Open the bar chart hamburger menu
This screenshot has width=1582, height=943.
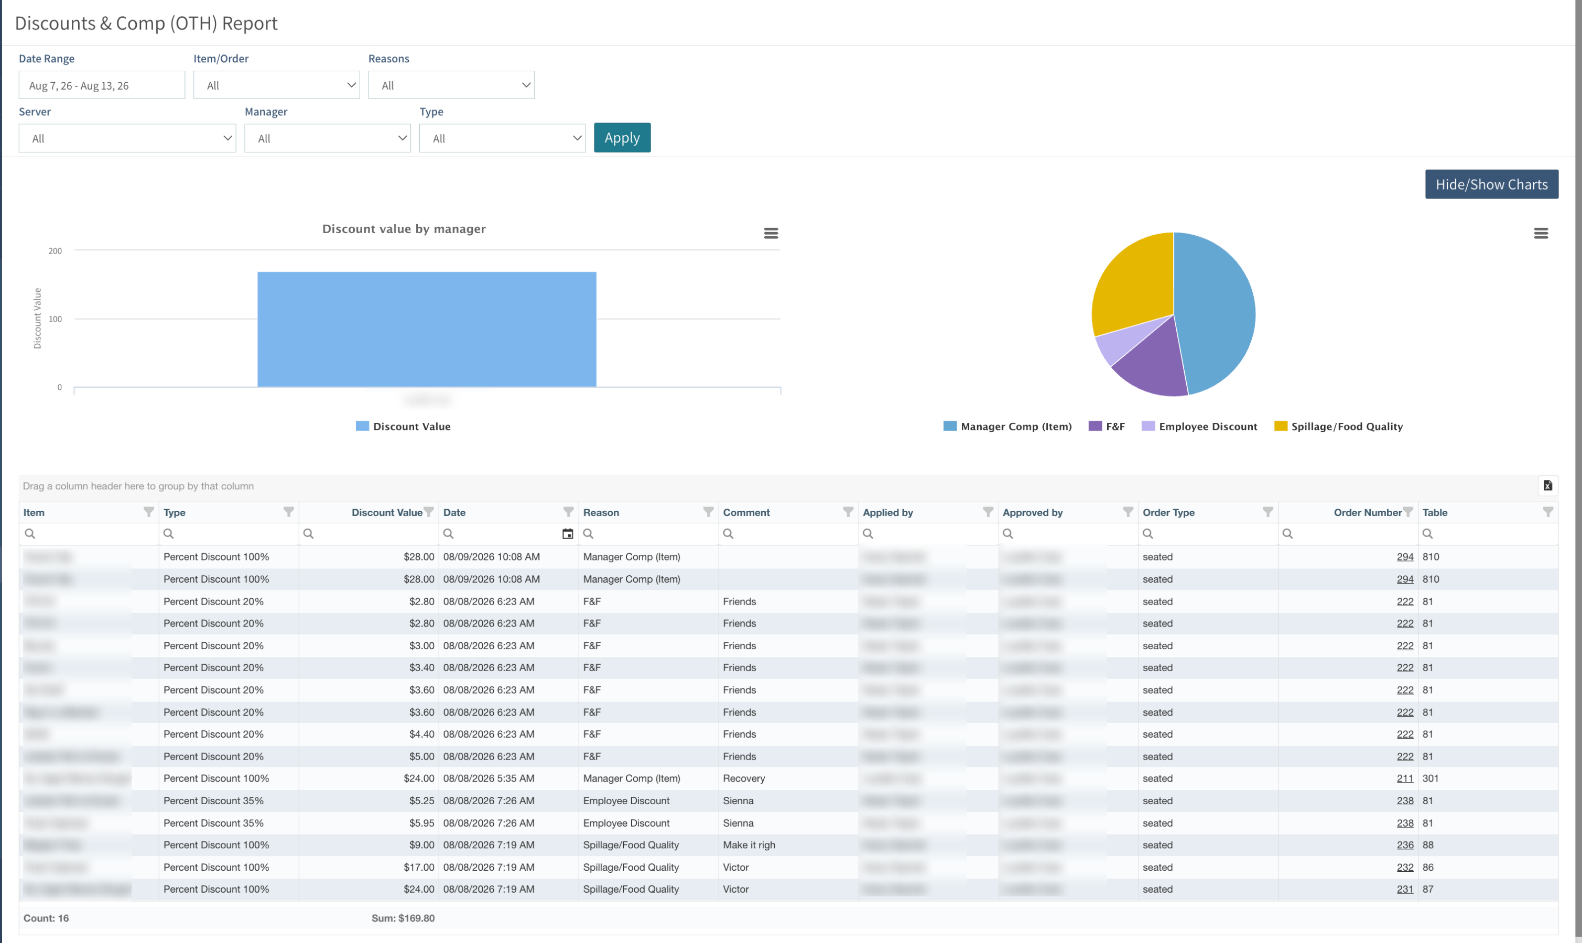(771, 233)
